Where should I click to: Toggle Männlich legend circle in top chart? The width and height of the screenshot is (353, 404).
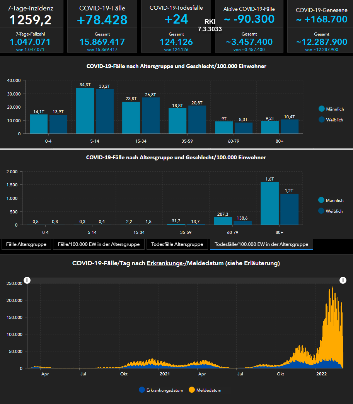tap(321, 109)
